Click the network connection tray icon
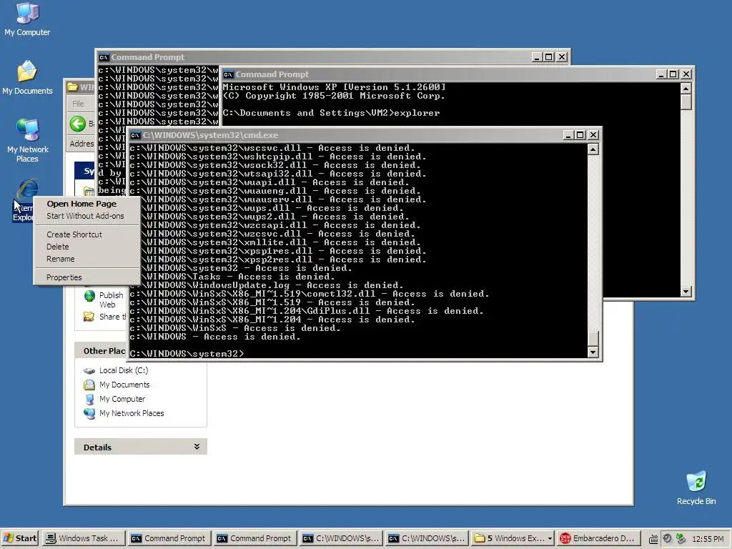 [681, 539]
